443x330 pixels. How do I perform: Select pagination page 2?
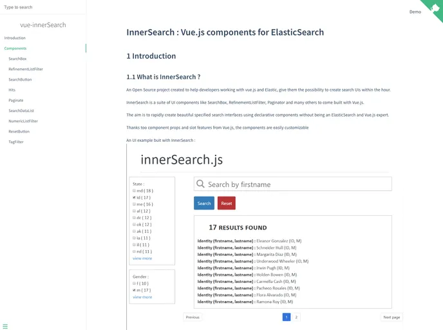[296, 317]
